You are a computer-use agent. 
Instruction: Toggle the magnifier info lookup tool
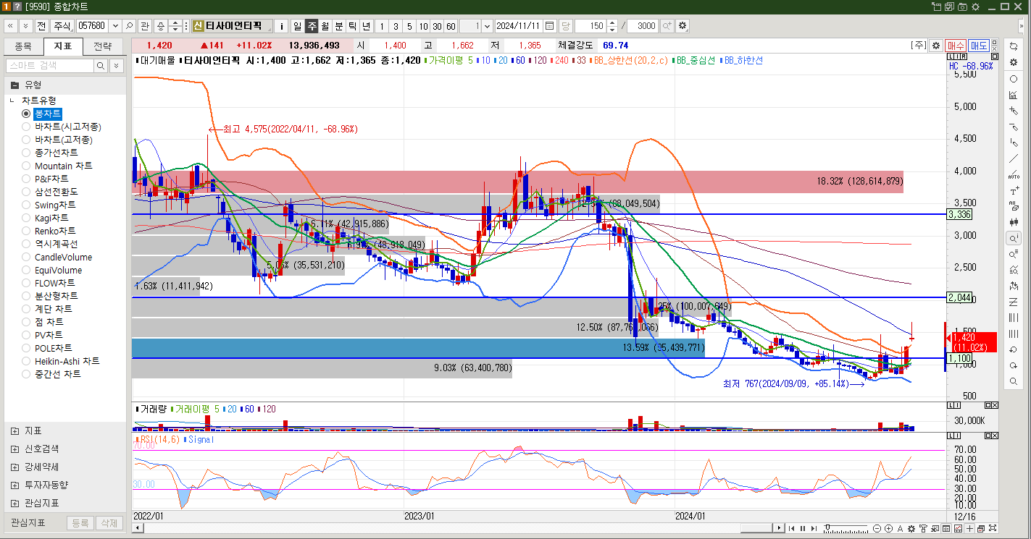click(1013, 238)
